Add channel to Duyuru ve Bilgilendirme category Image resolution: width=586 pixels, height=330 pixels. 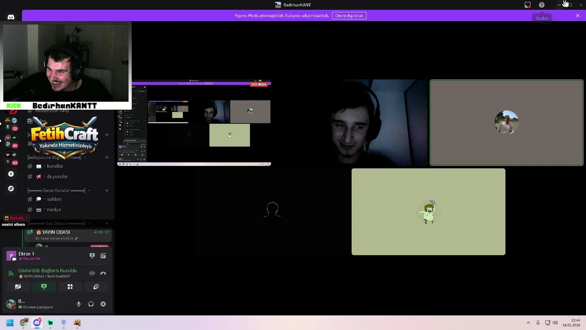click(x=107, y=157)
